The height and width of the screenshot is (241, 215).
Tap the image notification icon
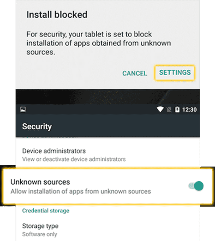click(23, 110)
